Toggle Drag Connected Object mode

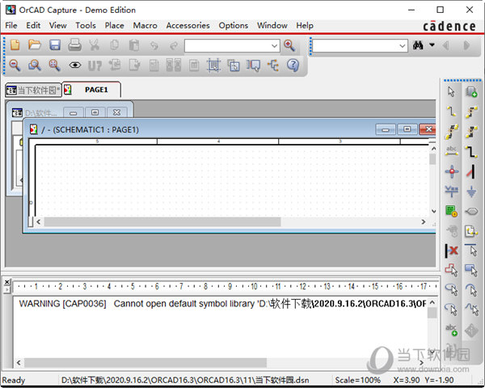(253, 65)
